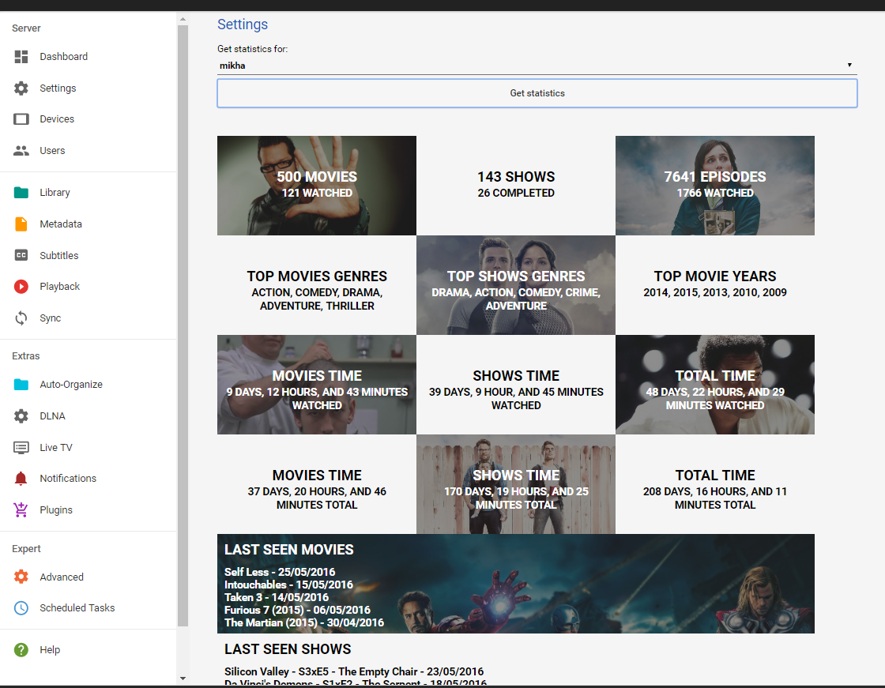The image size is (885, 688).
Task: Click the Last Seen Movies heading
Action: coord(289,550)
